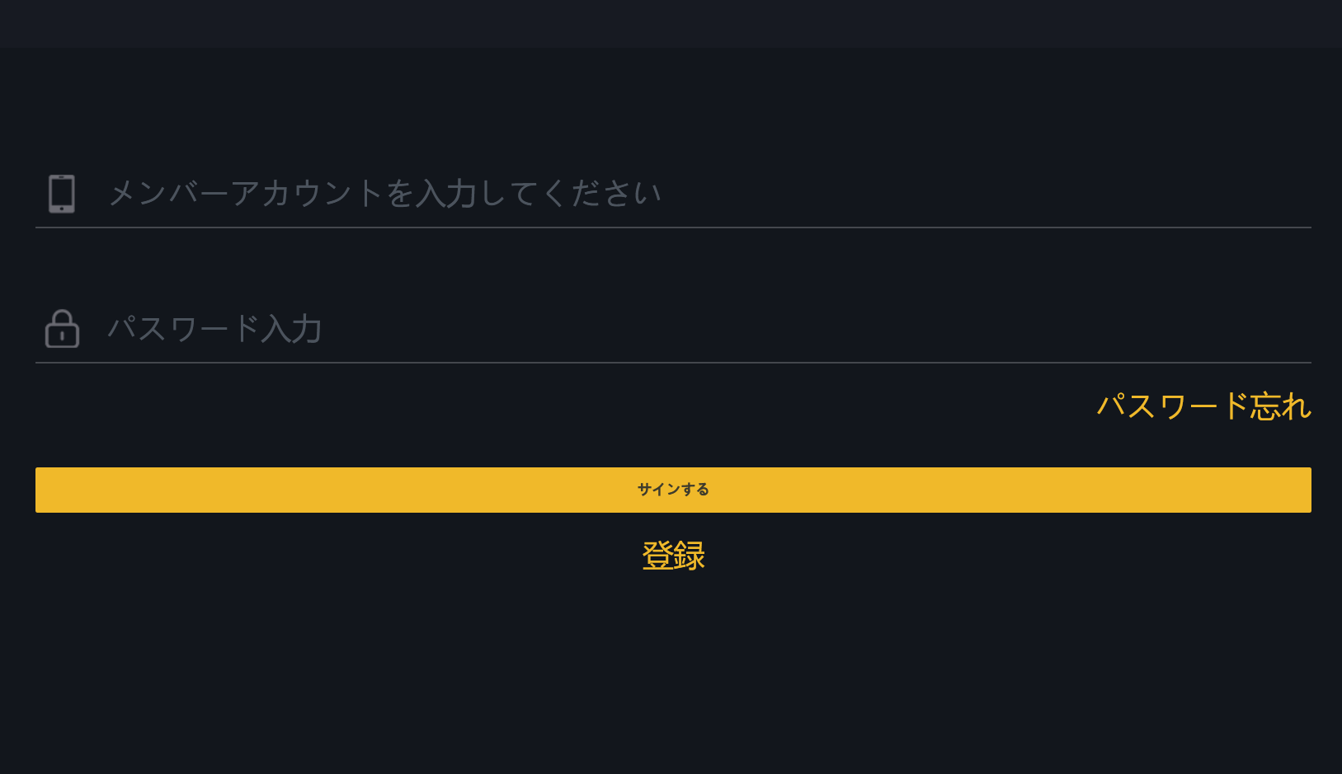Activate the 登録 sign-up option

pyautogui.click(x=673, y=555)
